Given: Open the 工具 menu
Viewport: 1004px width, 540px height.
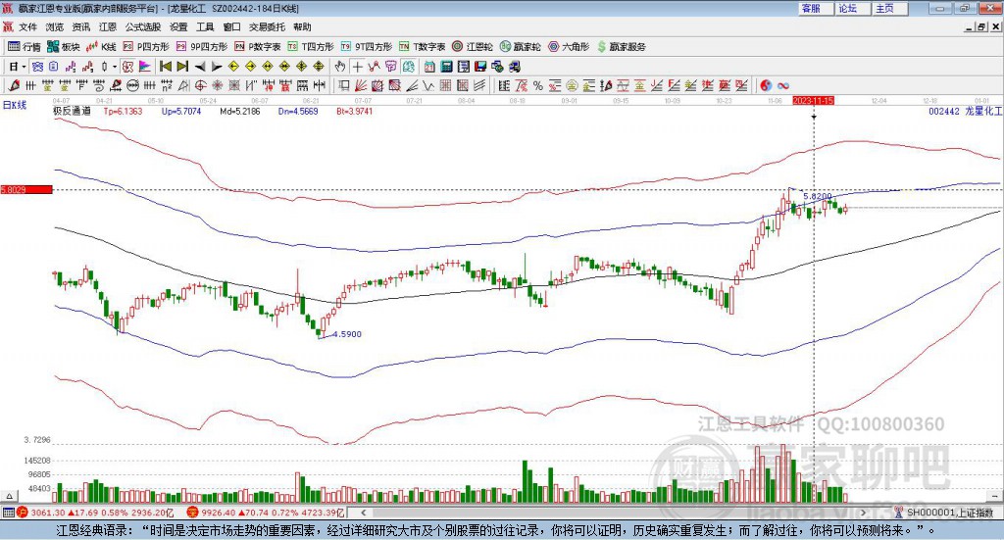Looking at the screenshot, I should pos(205,26).
